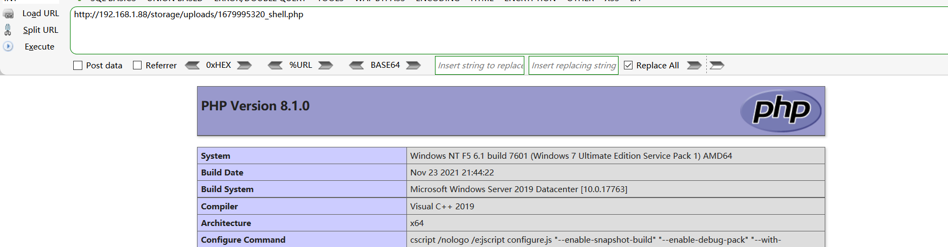Click the left arrow beside BASE64
This screenshot has width=948, height=247.
coord(356,65)
